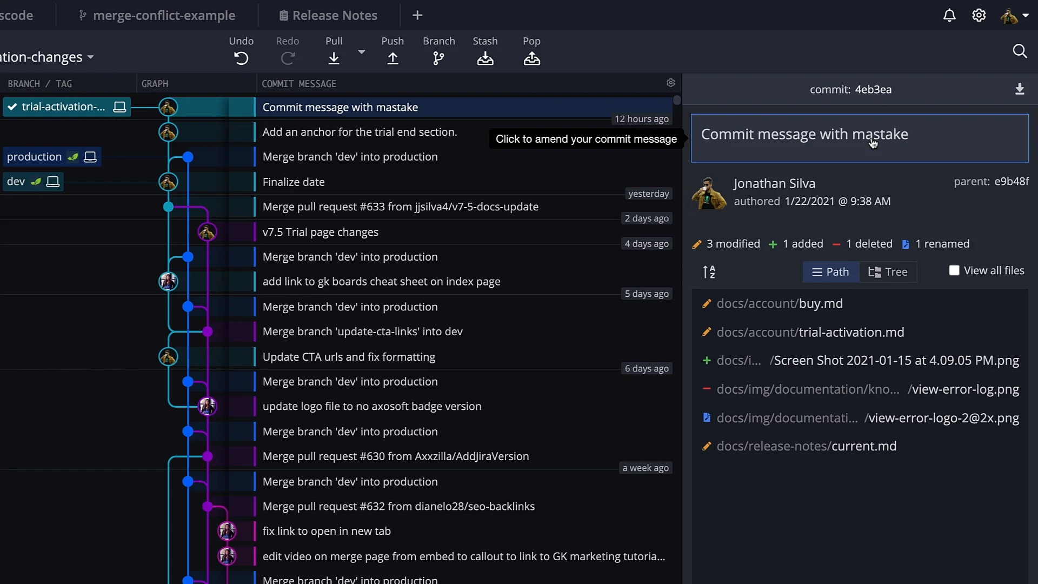Open search with magnifier icon
This screenshot has height=584, width=1038.
[x=1020, y=51]
